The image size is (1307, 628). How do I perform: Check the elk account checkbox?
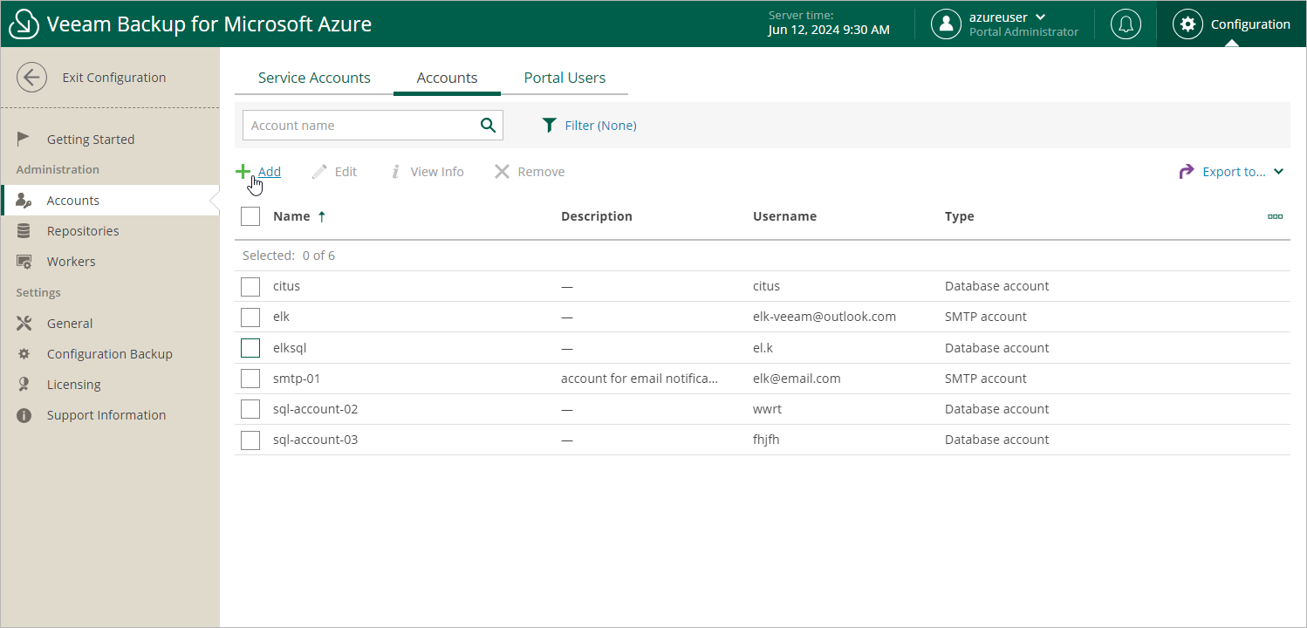250,317
